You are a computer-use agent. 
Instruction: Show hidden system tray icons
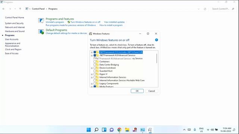(x=184, y=130)
